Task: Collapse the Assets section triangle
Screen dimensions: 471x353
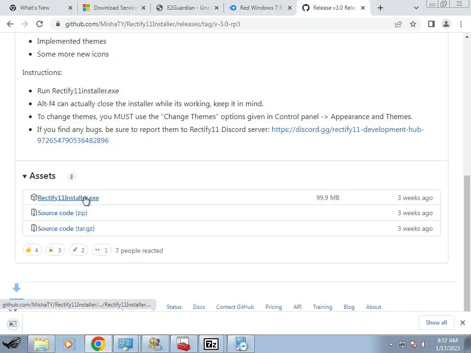Action: [x=25, y=176]
